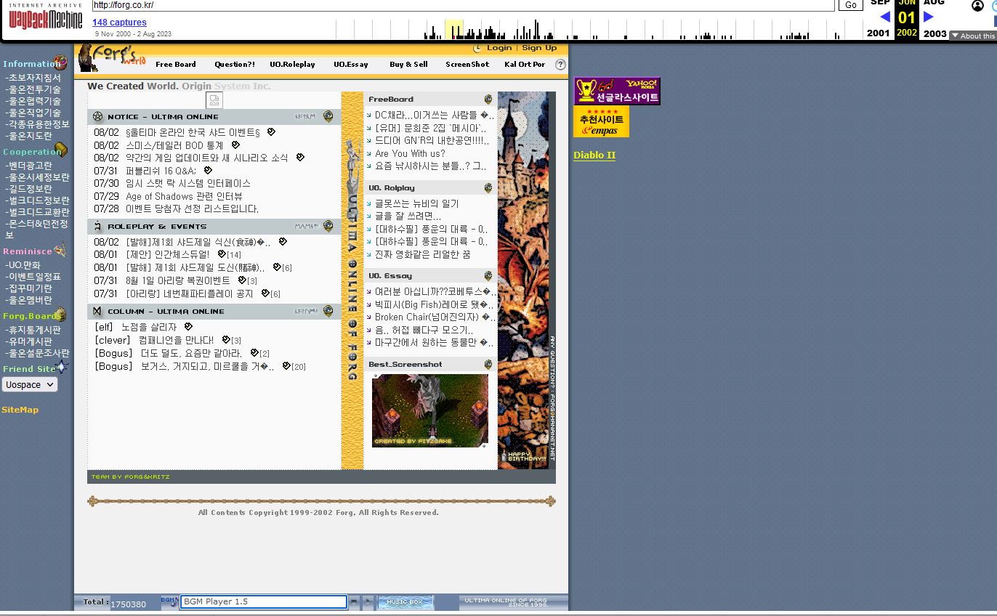This screenshot has height=616, width=997.
Task: Open sidebar link 길드정보란
Action: 30,189
